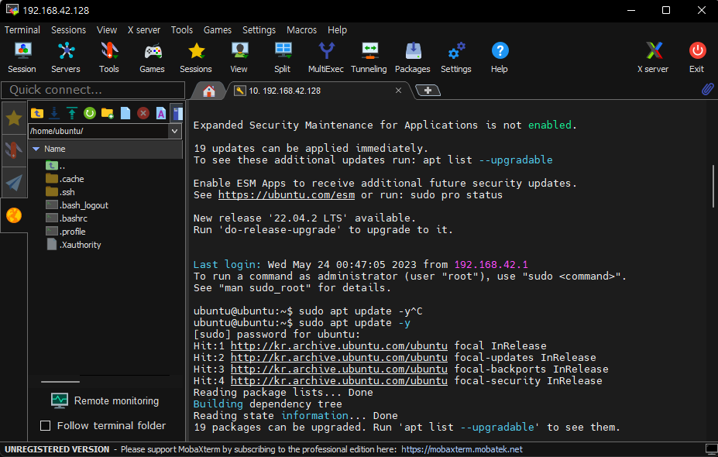This screenshot has height=457, width=718.
Task: Click the status bar monitor icon
Action: (x=711, y=449)
